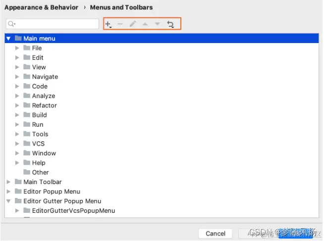Screen dimensions: 324x241
Task: Expand the Code folder
Action: (x=17, y=86)
